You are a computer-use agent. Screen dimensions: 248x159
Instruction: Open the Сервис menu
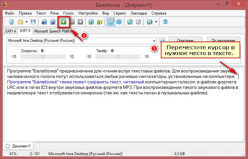[120, 13]
